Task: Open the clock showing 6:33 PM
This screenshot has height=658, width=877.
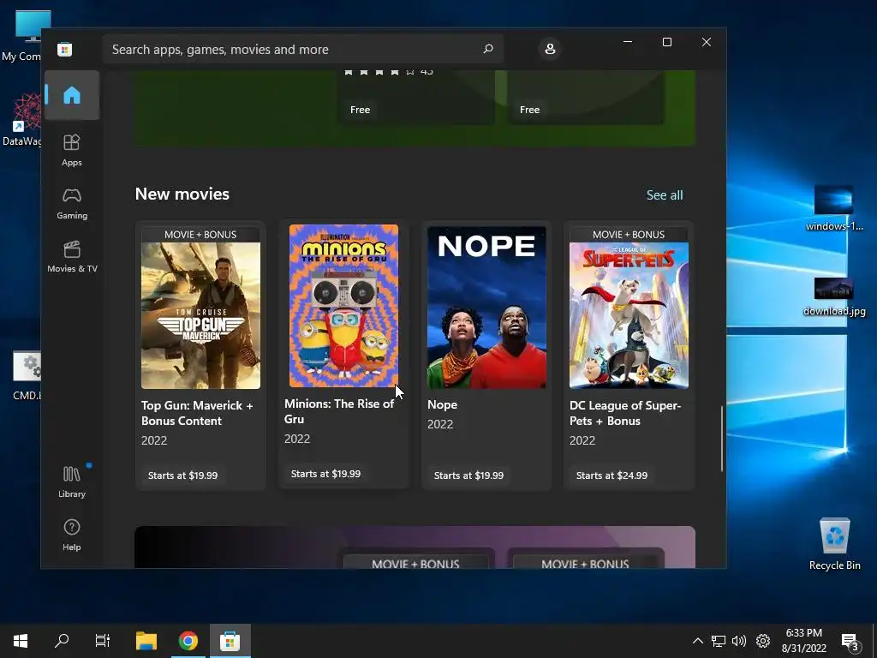Action: point(803,641)
